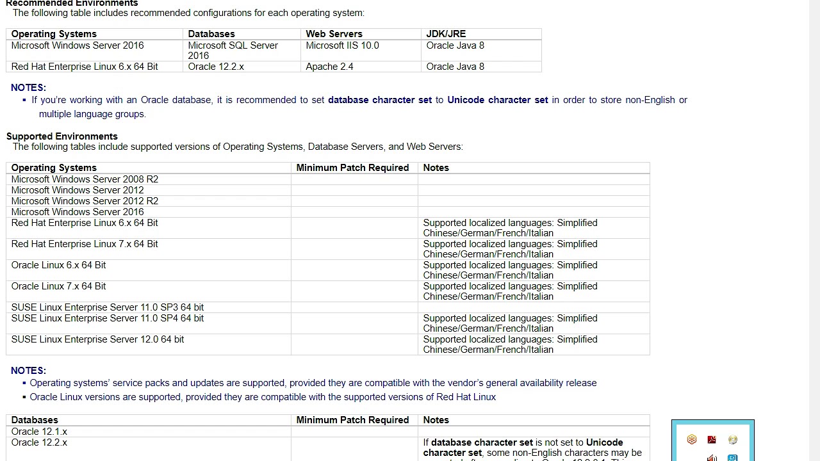Click the gold disc tray icon
Screen dimensions: 820x461
pos(733,440)
